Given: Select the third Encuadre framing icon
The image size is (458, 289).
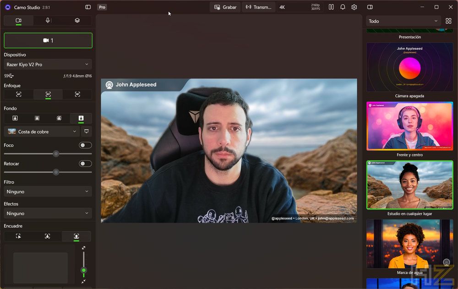Looking at the screenshot, I should (76, 236).
